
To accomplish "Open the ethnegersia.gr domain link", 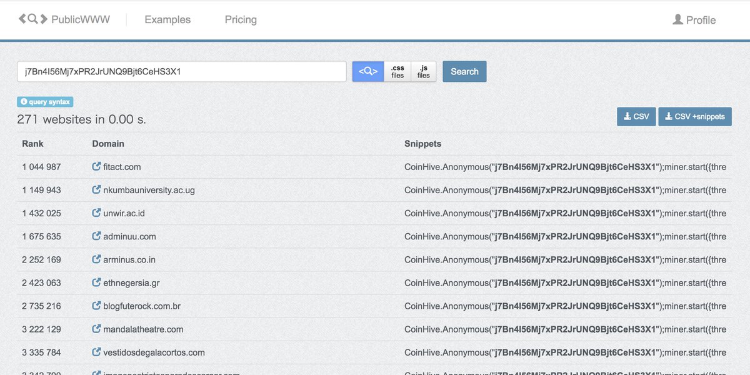I will (x=131, y=282).
